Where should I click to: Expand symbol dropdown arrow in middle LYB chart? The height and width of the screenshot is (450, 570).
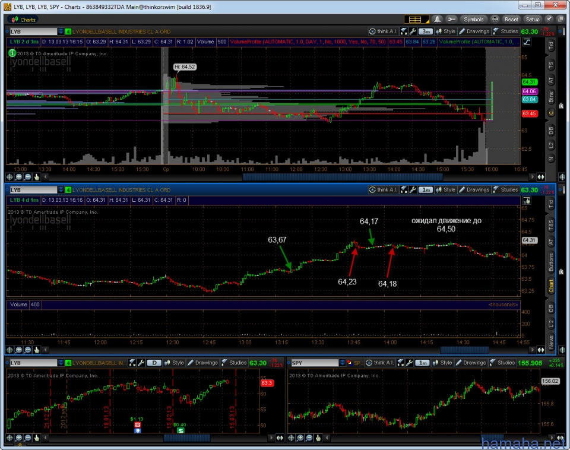click(x=61, y=190)
